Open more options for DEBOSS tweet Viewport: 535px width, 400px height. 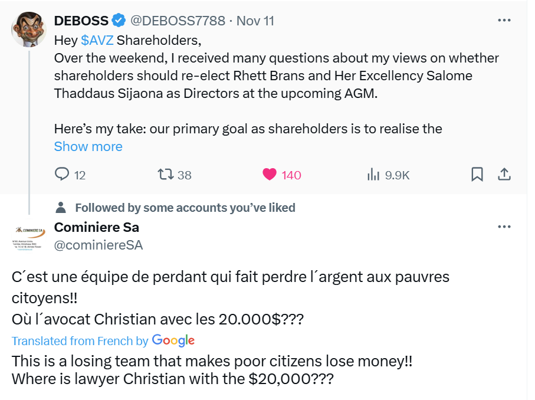coord(504,20)
